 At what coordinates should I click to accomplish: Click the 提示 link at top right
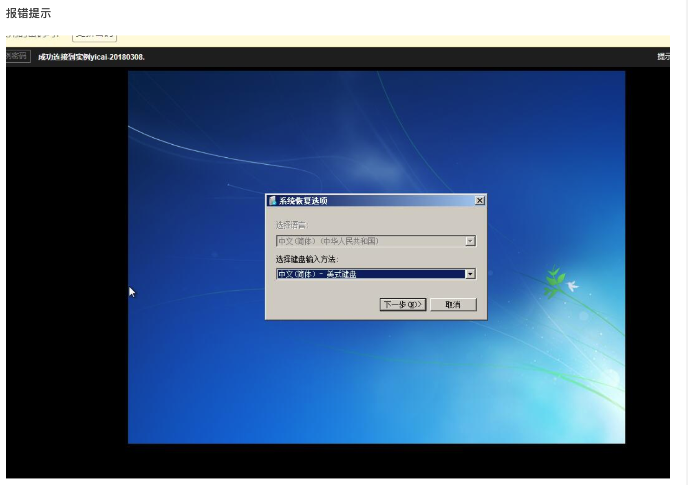coord(663,57)
